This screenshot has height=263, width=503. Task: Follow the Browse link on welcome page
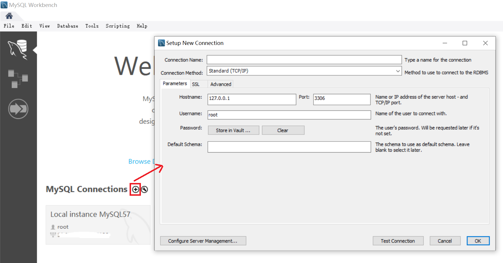click(x=141, y=162)
